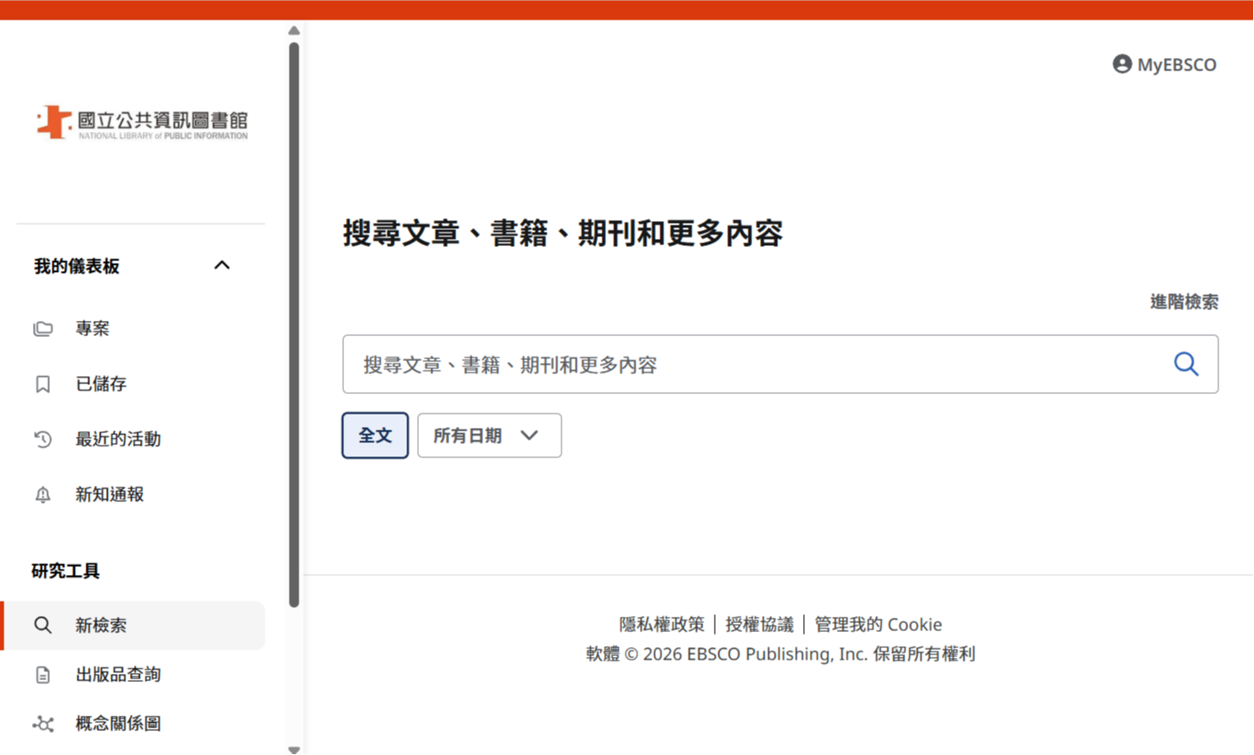Open 專案 in the sidebar
This screenshot has height=755, width=1254.
pyautogui.click(x=93, y=329)
